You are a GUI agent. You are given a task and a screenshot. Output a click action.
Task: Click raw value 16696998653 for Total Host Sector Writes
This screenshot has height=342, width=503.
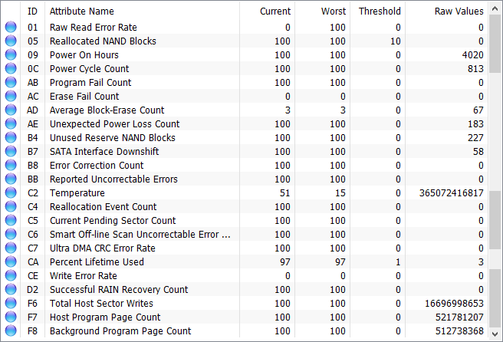(x=454, y=303)
